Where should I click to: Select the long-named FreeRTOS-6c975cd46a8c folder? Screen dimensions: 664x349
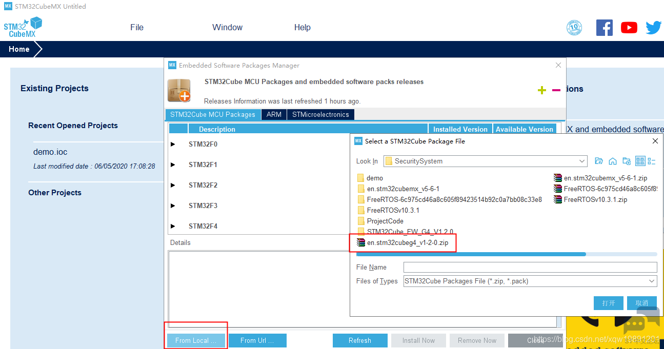449,199
